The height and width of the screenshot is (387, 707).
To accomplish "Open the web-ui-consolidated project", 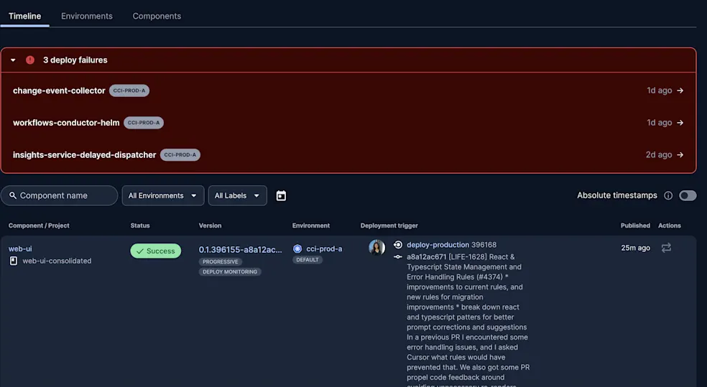I will pyautogui.click(x=57, y=261).
